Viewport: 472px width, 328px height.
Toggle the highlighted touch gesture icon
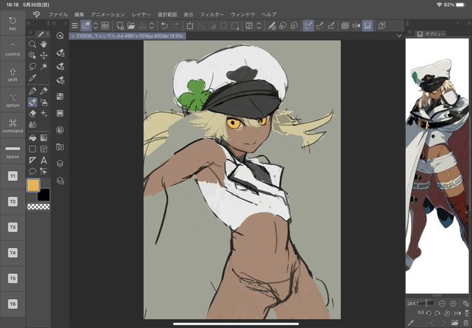coord(86,26)
